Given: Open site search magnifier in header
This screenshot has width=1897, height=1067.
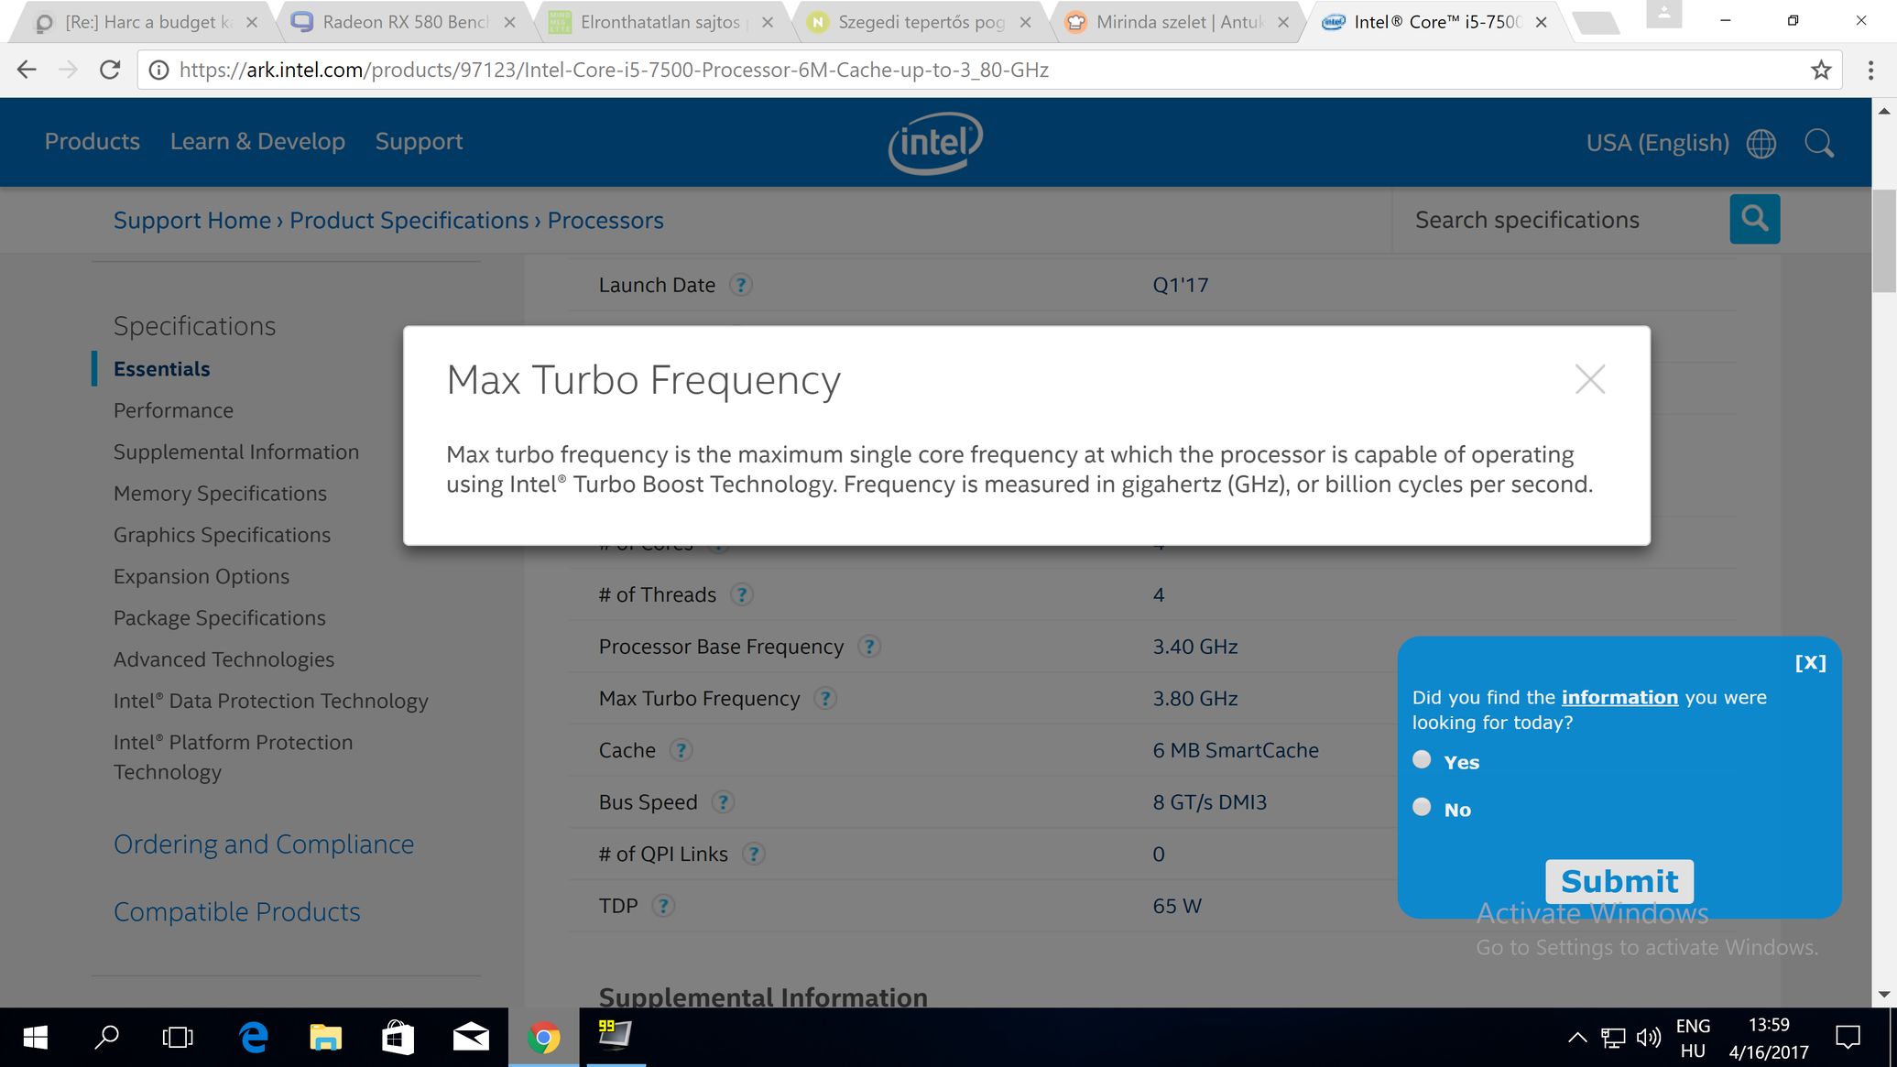Looking at the screenshot, I should [x=1819, y=143].
